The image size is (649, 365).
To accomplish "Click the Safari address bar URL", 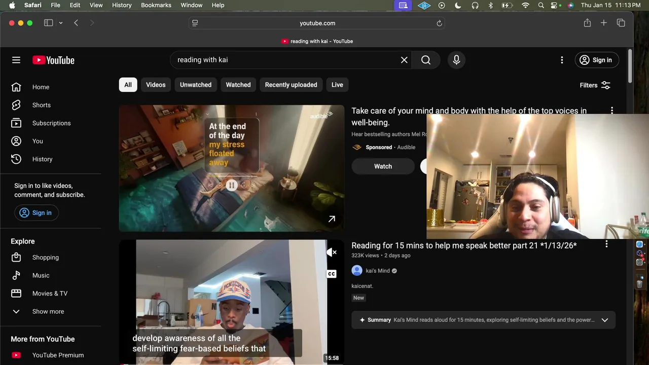I will [317, 23].
